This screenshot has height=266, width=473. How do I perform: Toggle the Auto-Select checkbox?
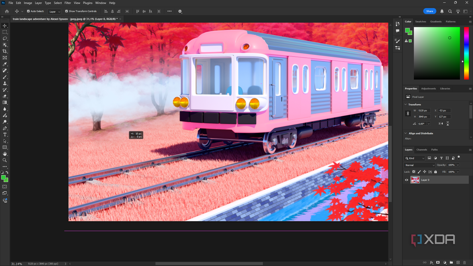[28, 11]
